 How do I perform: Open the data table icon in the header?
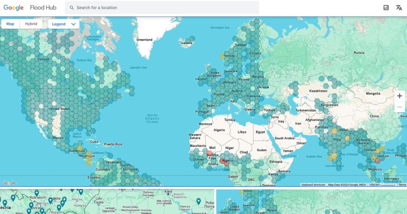point(386,8)
